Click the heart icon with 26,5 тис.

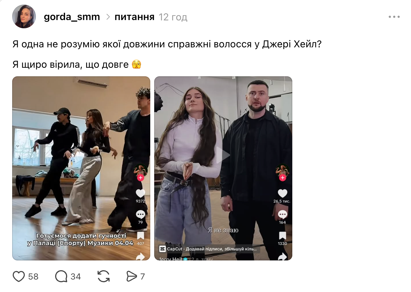[x=282, y=193]
